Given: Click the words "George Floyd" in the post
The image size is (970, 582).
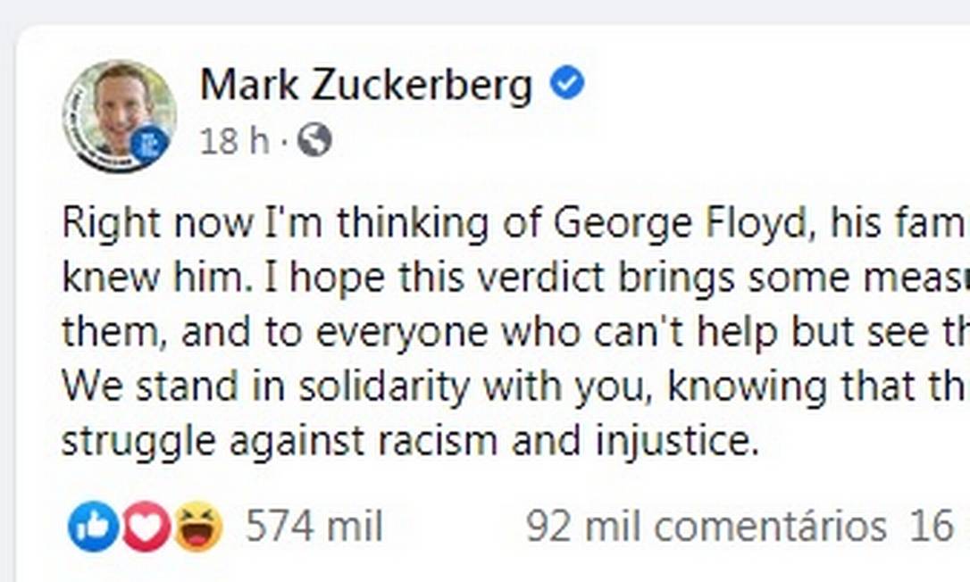Looking at the screenshot, I should [680, 224].
